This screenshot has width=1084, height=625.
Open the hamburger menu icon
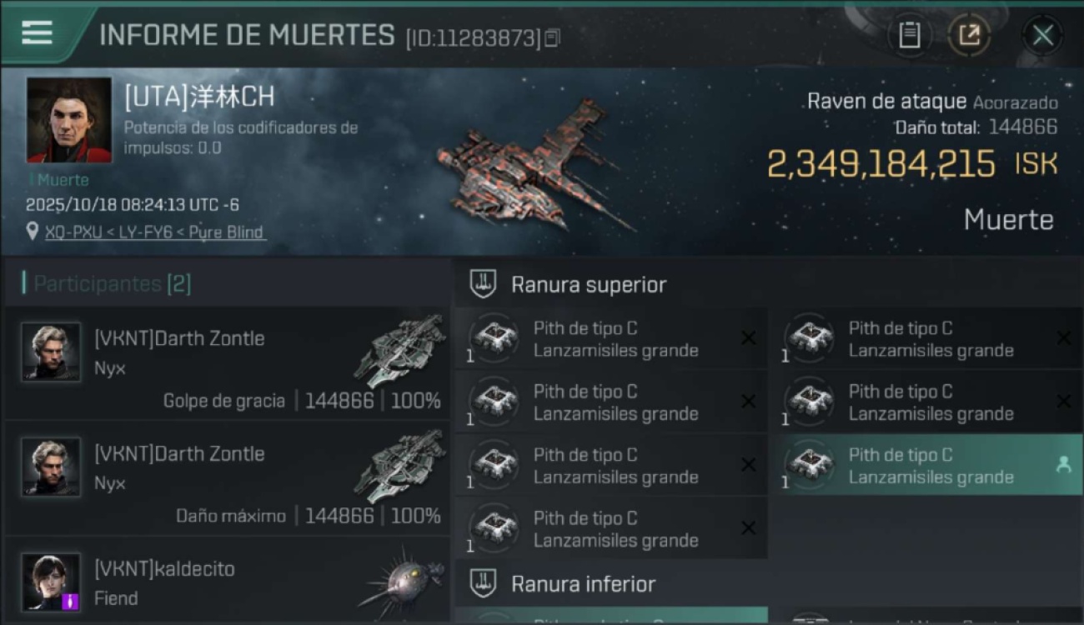click(37, 33)
